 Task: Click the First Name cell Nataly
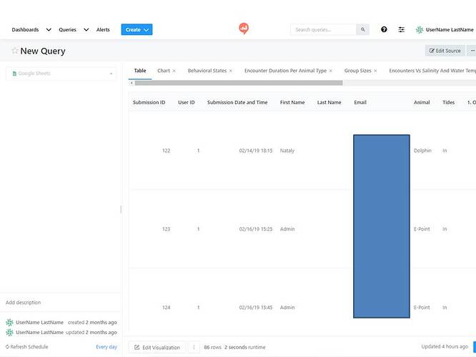tap(287, 151)
